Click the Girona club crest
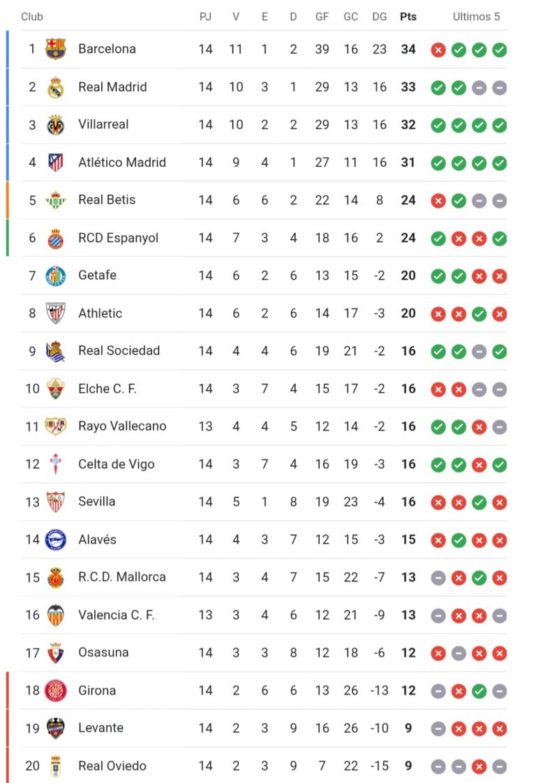Screen dimensions: 536x783 pos(55,690)
